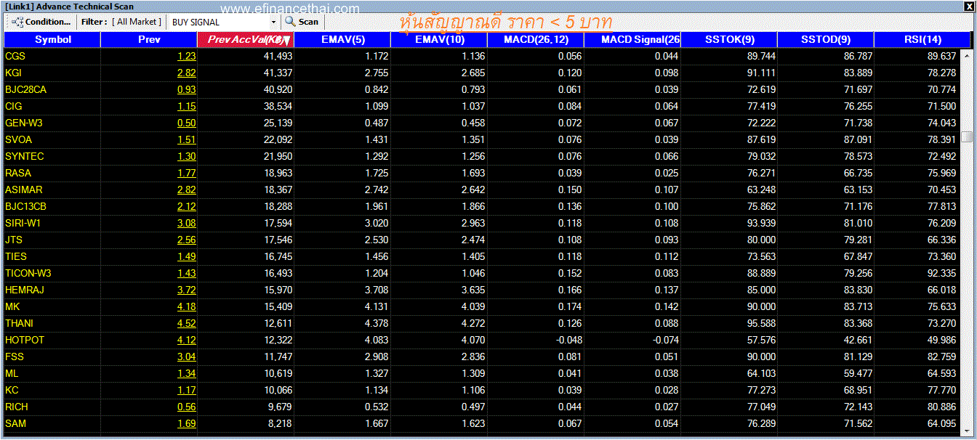
Task: Sort by the RSI(14) column header
Action: 922,39
